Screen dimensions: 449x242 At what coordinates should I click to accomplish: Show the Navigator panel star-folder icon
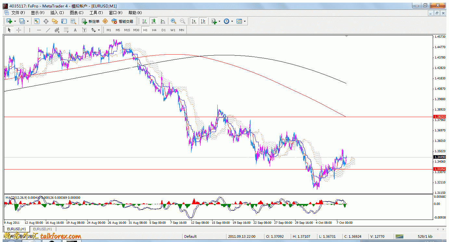point(55,21)
